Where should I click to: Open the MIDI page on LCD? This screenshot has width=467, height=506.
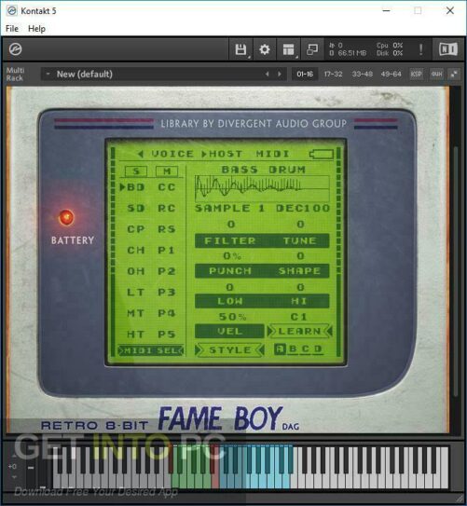click(x=273, y=154)
